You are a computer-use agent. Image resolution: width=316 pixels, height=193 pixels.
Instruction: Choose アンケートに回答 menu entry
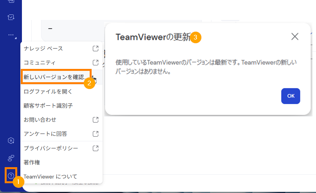tap(61, 134)
